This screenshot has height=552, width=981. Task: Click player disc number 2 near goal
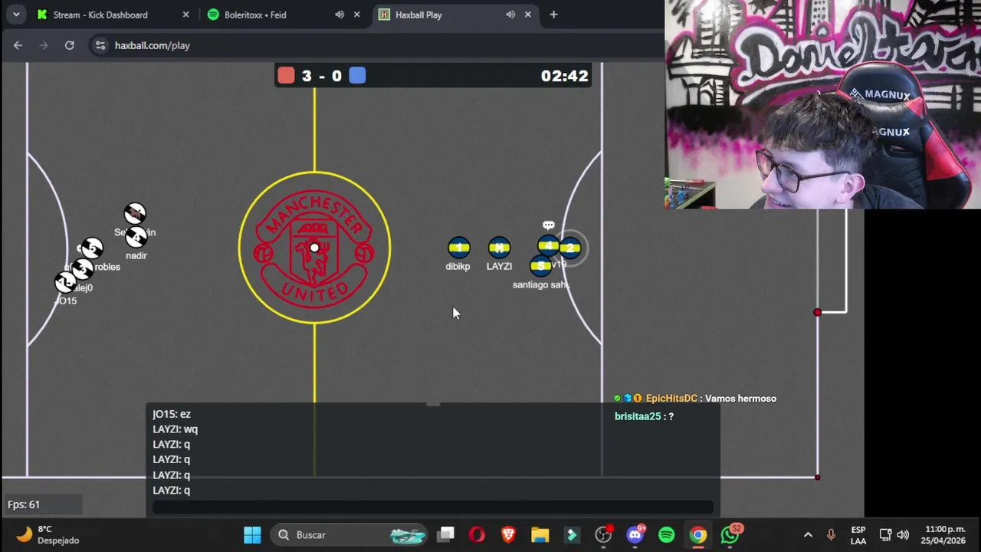point(570,248)
